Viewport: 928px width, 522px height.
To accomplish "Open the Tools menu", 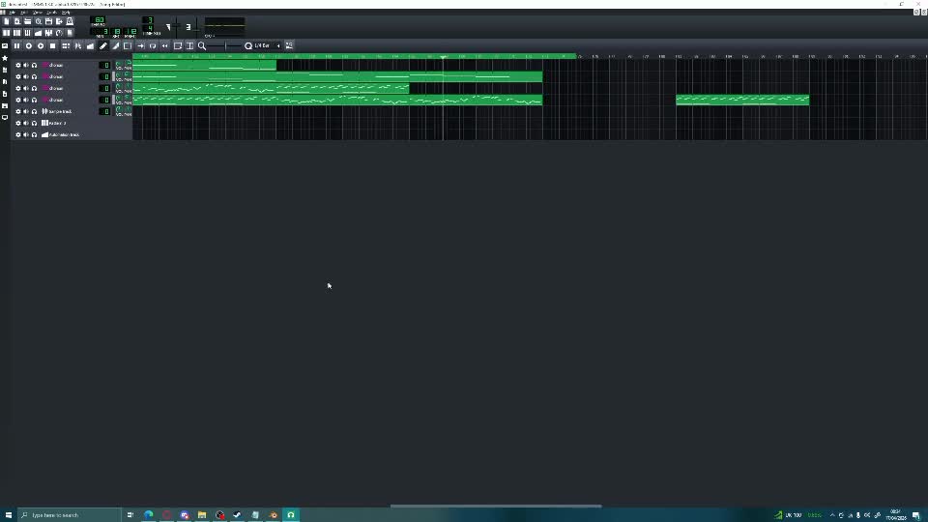I will (x=52, y=12).
